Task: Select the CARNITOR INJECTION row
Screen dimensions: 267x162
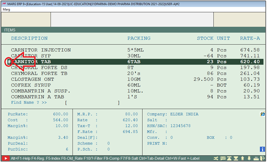Action: point(135,50)
